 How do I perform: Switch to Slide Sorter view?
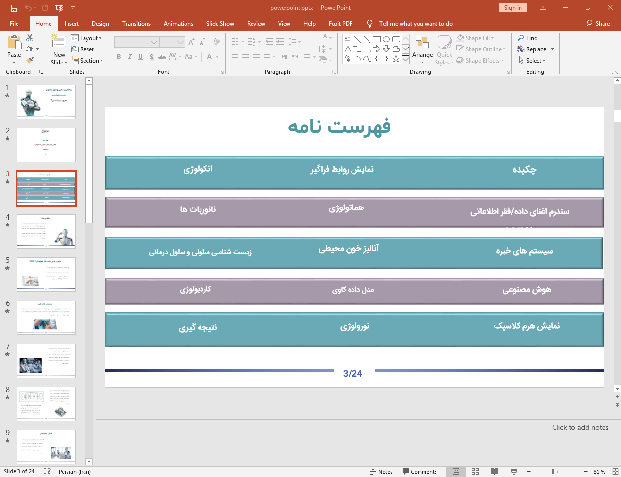click(475, 471)
